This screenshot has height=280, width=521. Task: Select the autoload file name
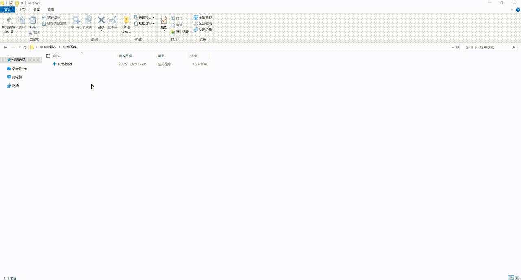coord(65,64)
